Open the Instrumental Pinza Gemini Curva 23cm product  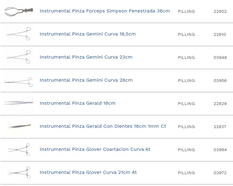tap(86, 57)
